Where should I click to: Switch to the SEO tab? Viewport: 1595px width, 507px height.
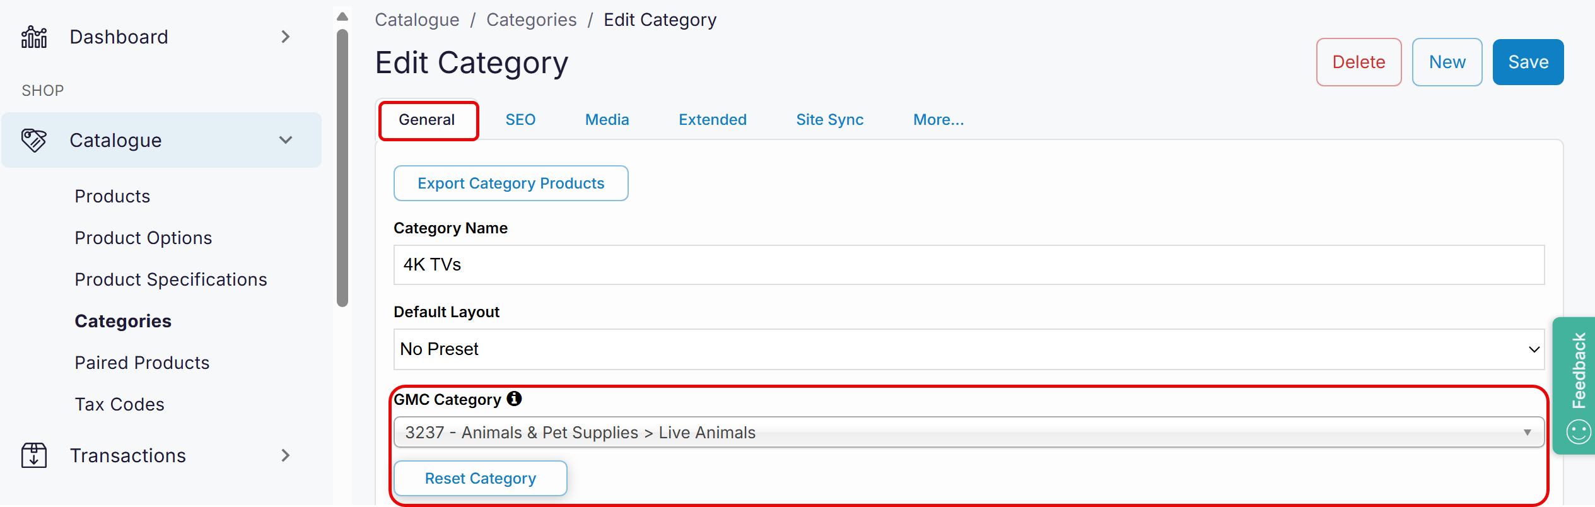point(520,120)
